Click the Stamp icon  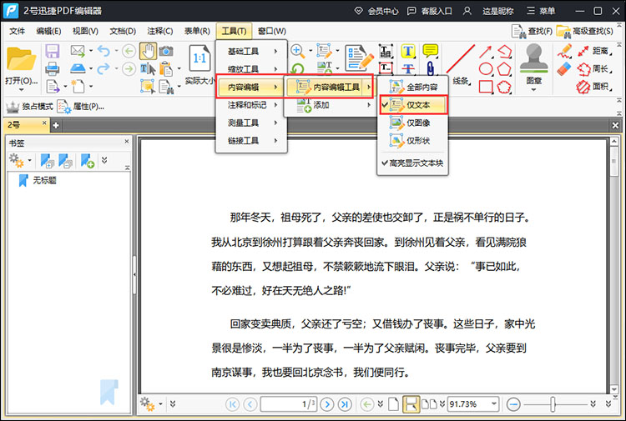(x=534, y=59)
